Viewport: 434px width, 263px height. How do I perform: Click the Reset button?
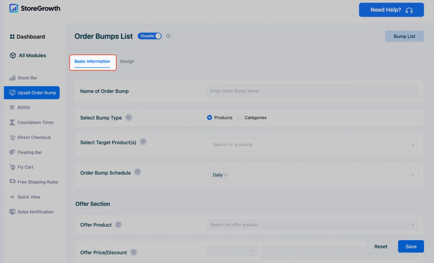click(381, 246)
